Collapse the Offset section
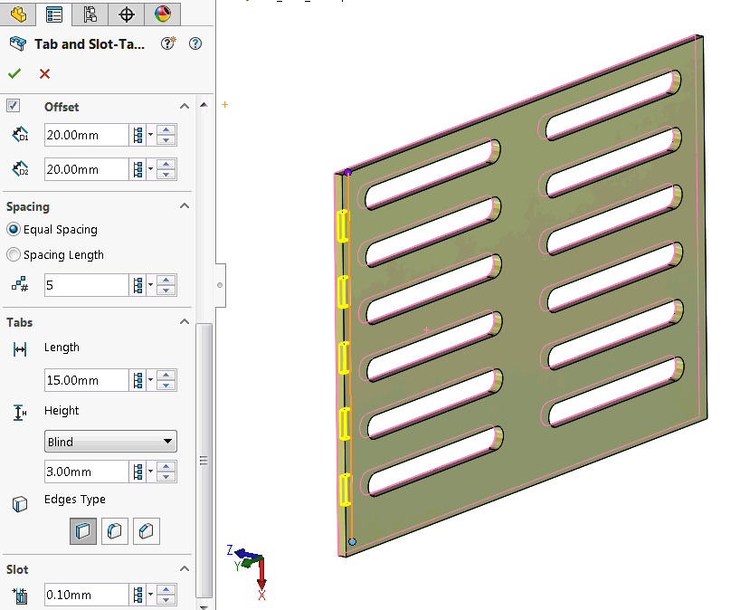This screenshot has width=740, height=610. (x=185, y=106)
